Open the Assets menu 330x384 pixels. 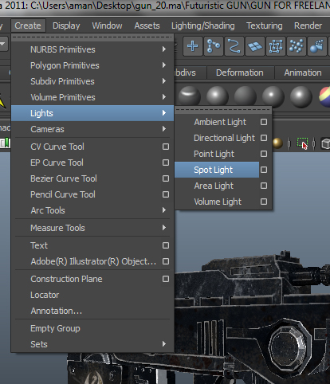coord(147,25)
